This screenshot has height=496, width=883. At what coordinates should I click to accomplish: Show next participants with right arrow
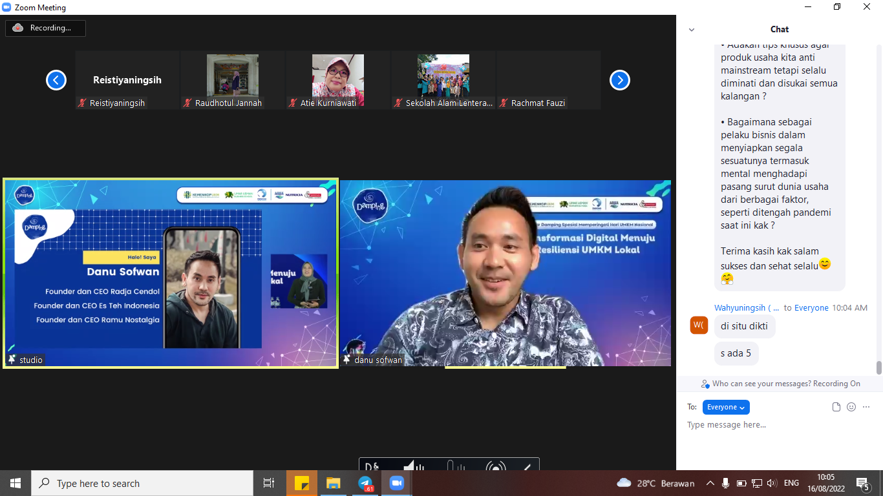pyautogui.click(x=619, y=80)
